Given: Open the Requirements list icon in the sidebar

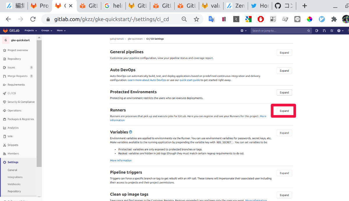Looking at the screenshot, I should click(4, 85).
